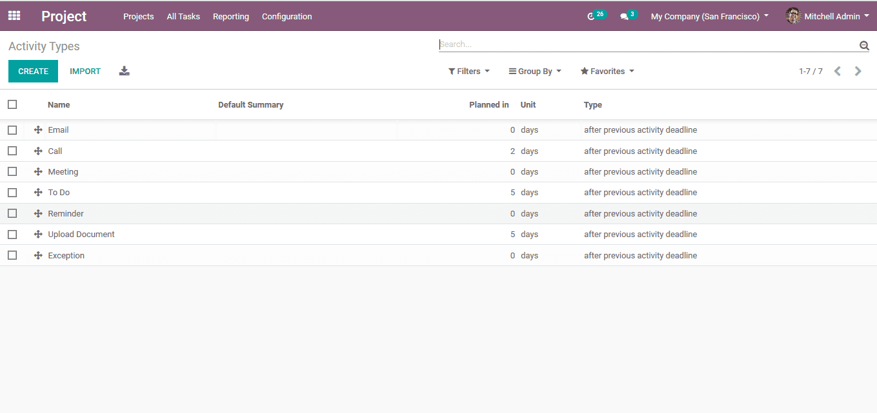Open the Filters dropdown
Image resolution: width=877 pixels, height=413 pixels.
pos(469,72)
